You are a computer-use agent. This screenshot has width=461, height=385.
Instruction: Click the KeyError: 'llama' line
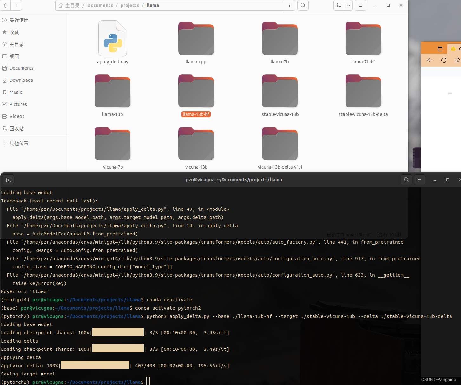coord(25,292)
